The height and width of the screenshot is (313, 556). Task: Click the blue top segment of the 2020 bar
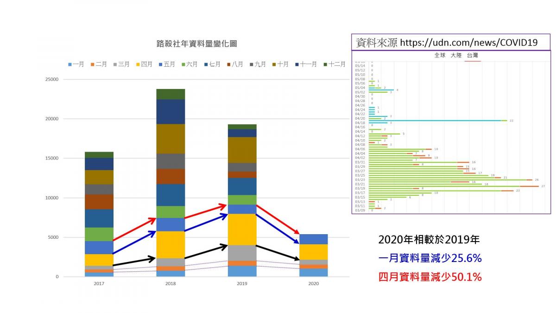[x=314, y=239]
